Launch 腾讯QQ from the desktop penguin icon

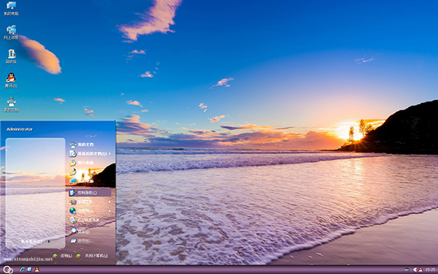[11, 80]
